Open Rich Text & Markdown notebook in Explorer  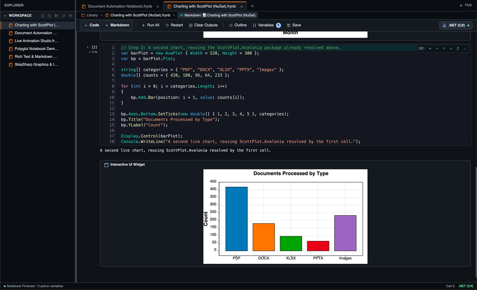(37, 57)
